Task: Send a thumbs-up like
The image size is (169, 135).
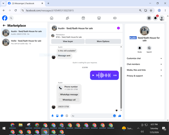Action: (x=120, y=116)
